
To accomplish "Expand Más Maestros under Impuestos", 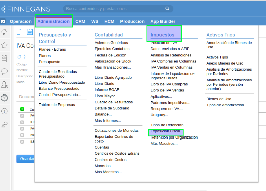I will pyautogui.click(x=164, y=144).
